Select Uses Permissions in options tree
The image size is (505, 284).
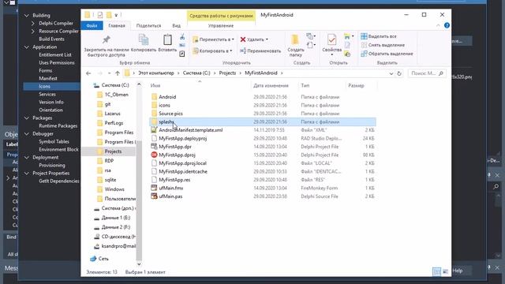click(x=57, y=63)
